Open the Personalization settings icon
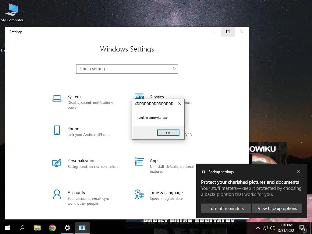 57,163
